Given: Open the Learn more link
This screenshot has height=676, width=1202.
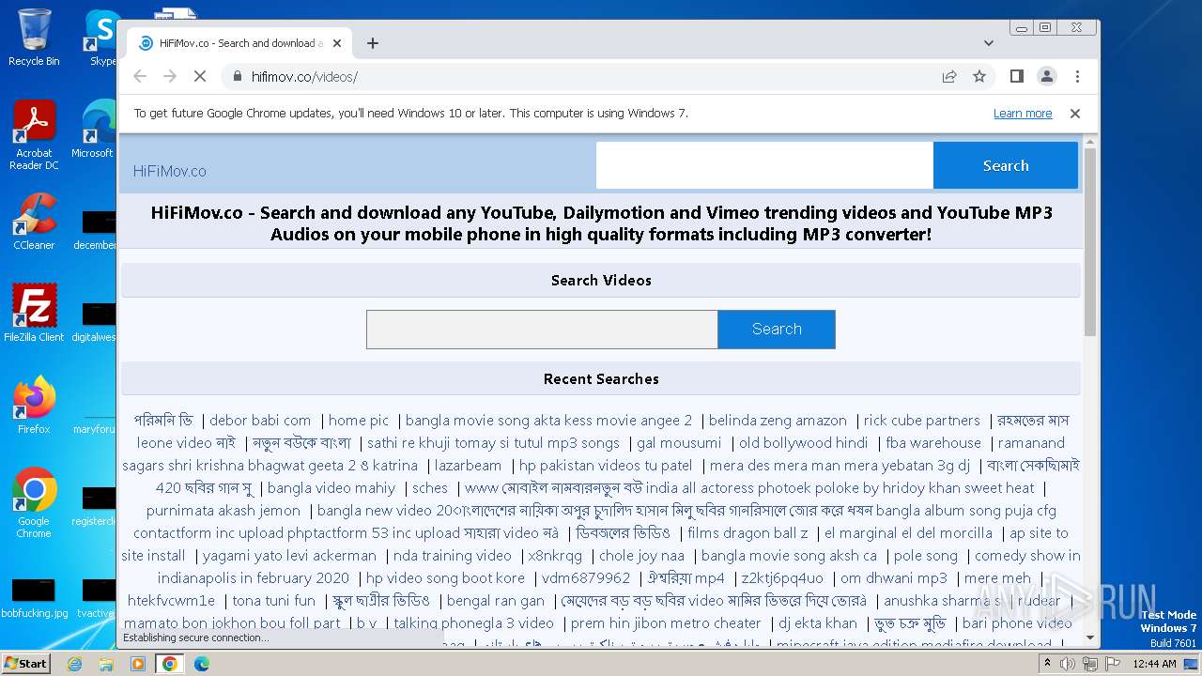Looking at the screenshot, I should [1023, 113].
